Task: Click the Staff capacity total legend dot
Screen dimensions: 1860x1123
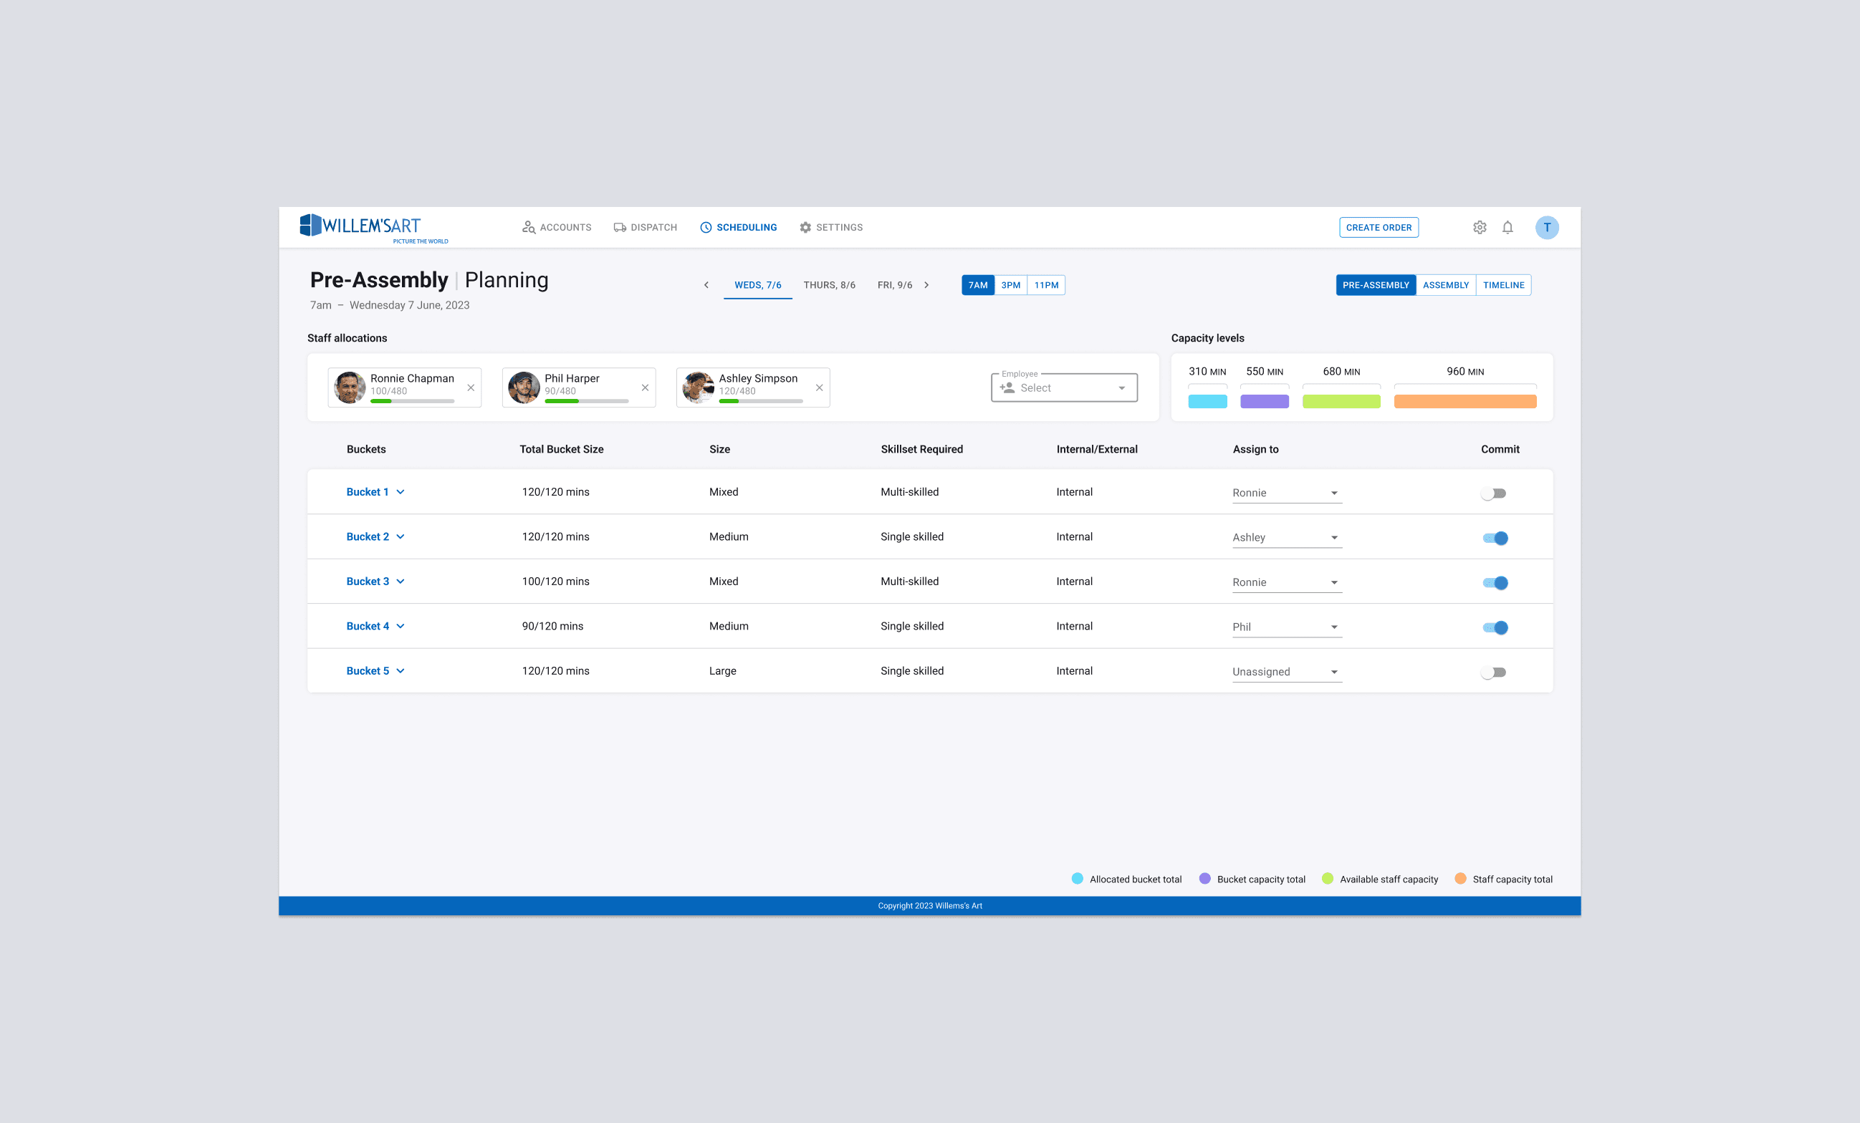Action: (x=1461, y=879)
